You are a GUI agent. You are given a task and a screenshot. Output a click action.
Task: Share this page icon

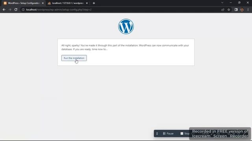[223, 9]
